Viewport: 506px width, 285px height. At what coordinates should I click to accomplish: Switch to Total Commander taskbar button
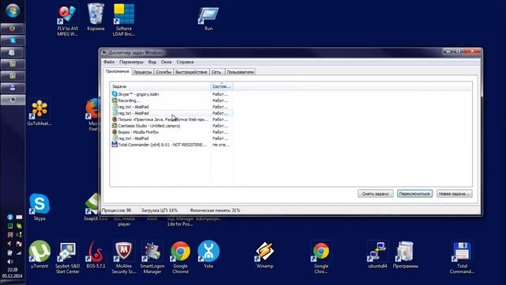tap(13, 87)
